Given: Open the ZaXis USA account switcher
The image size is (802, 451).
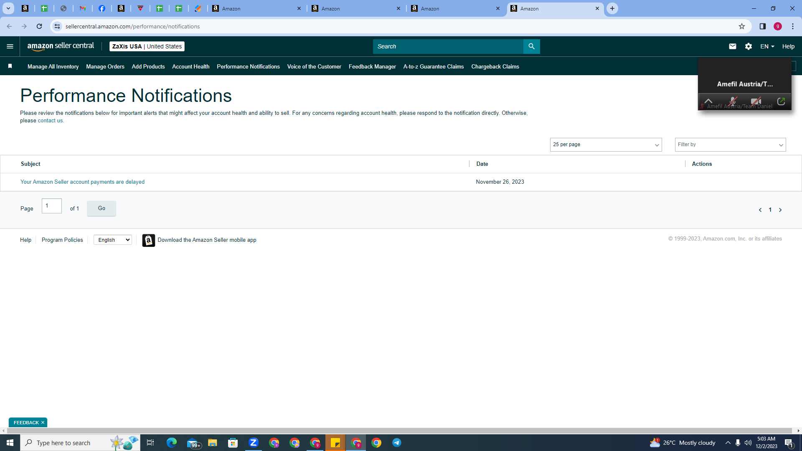Looking at the screenshot, I should point(147,46).
